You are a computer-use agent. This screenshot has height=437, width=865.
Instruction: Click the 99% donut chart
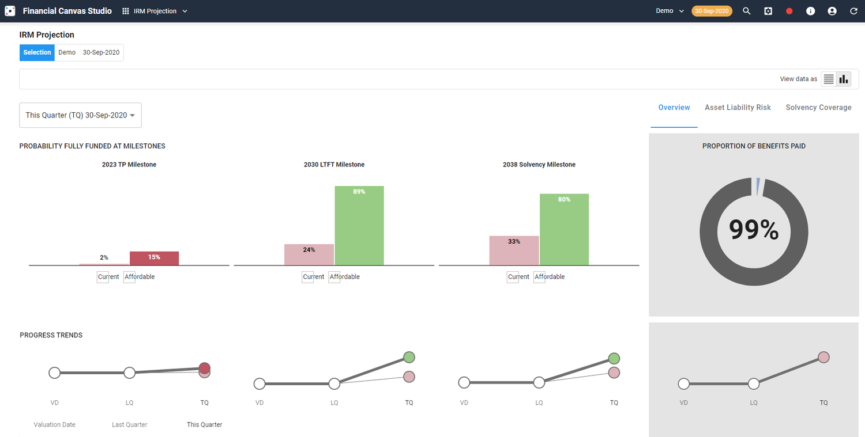tap(754, 231)
